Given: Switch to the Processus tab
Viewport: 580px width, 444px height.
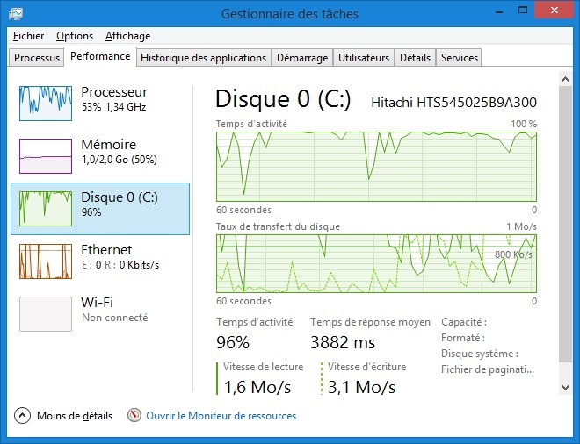Looking at the screenshot, I should [x=37, y=58].
